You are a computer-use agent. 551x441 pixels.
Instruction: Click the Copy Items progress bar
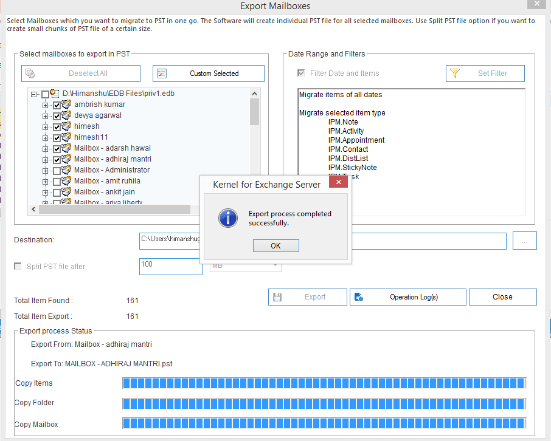click(324, 383)
